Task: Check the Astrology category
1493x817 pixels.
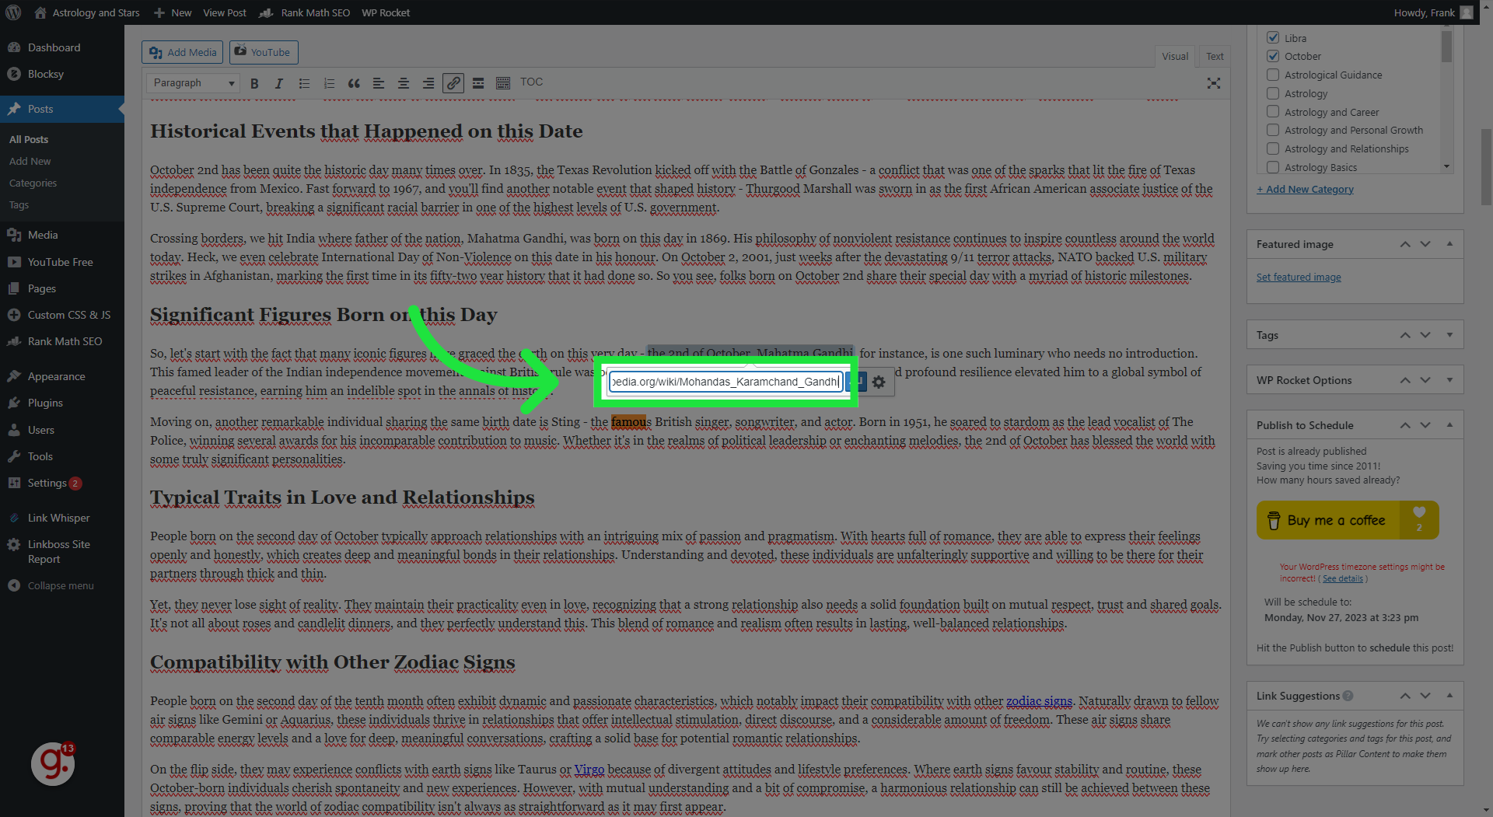Action: (x=1273, y=93)
